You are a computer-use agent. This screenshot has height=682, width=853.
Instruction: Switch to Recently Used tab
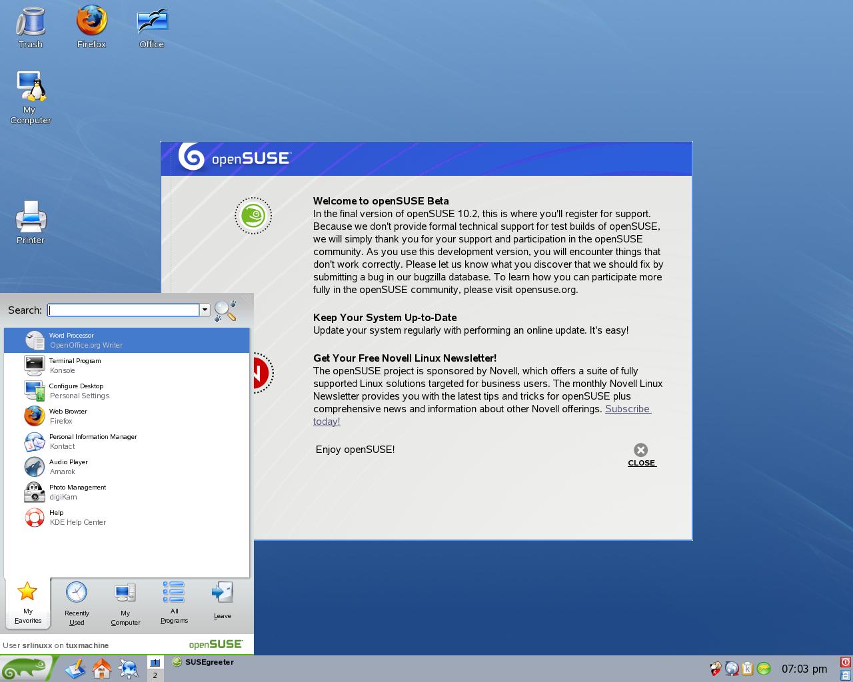[77, 603]
